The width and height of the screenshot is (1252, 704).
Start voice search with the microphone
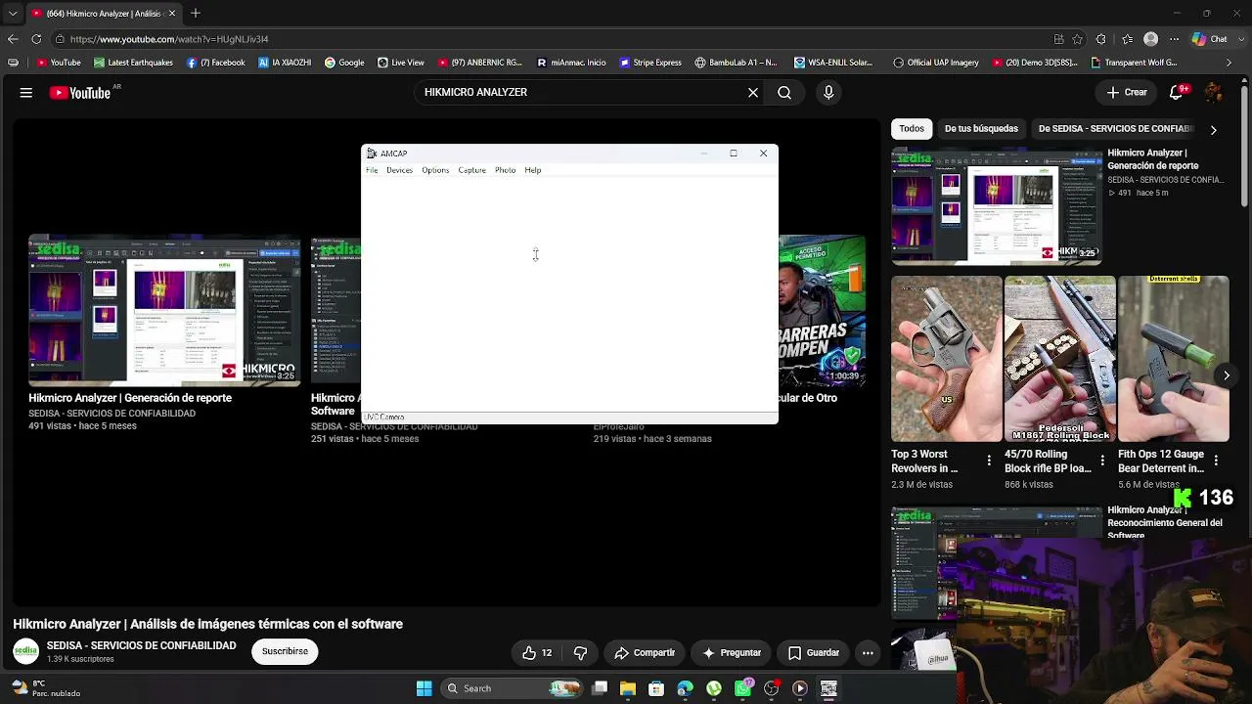828,93
